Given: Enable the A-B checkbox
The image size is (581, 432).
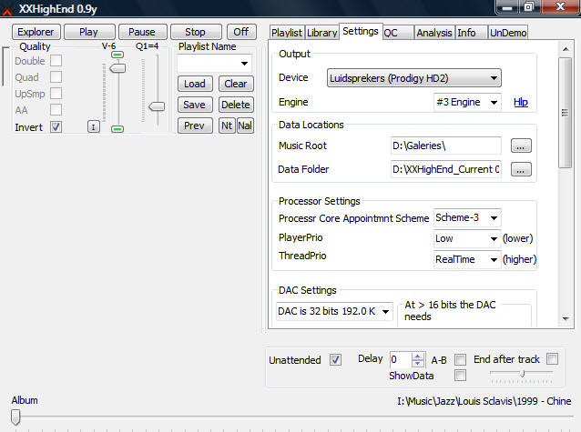Looking at the screenshot, I should (460, 359).
